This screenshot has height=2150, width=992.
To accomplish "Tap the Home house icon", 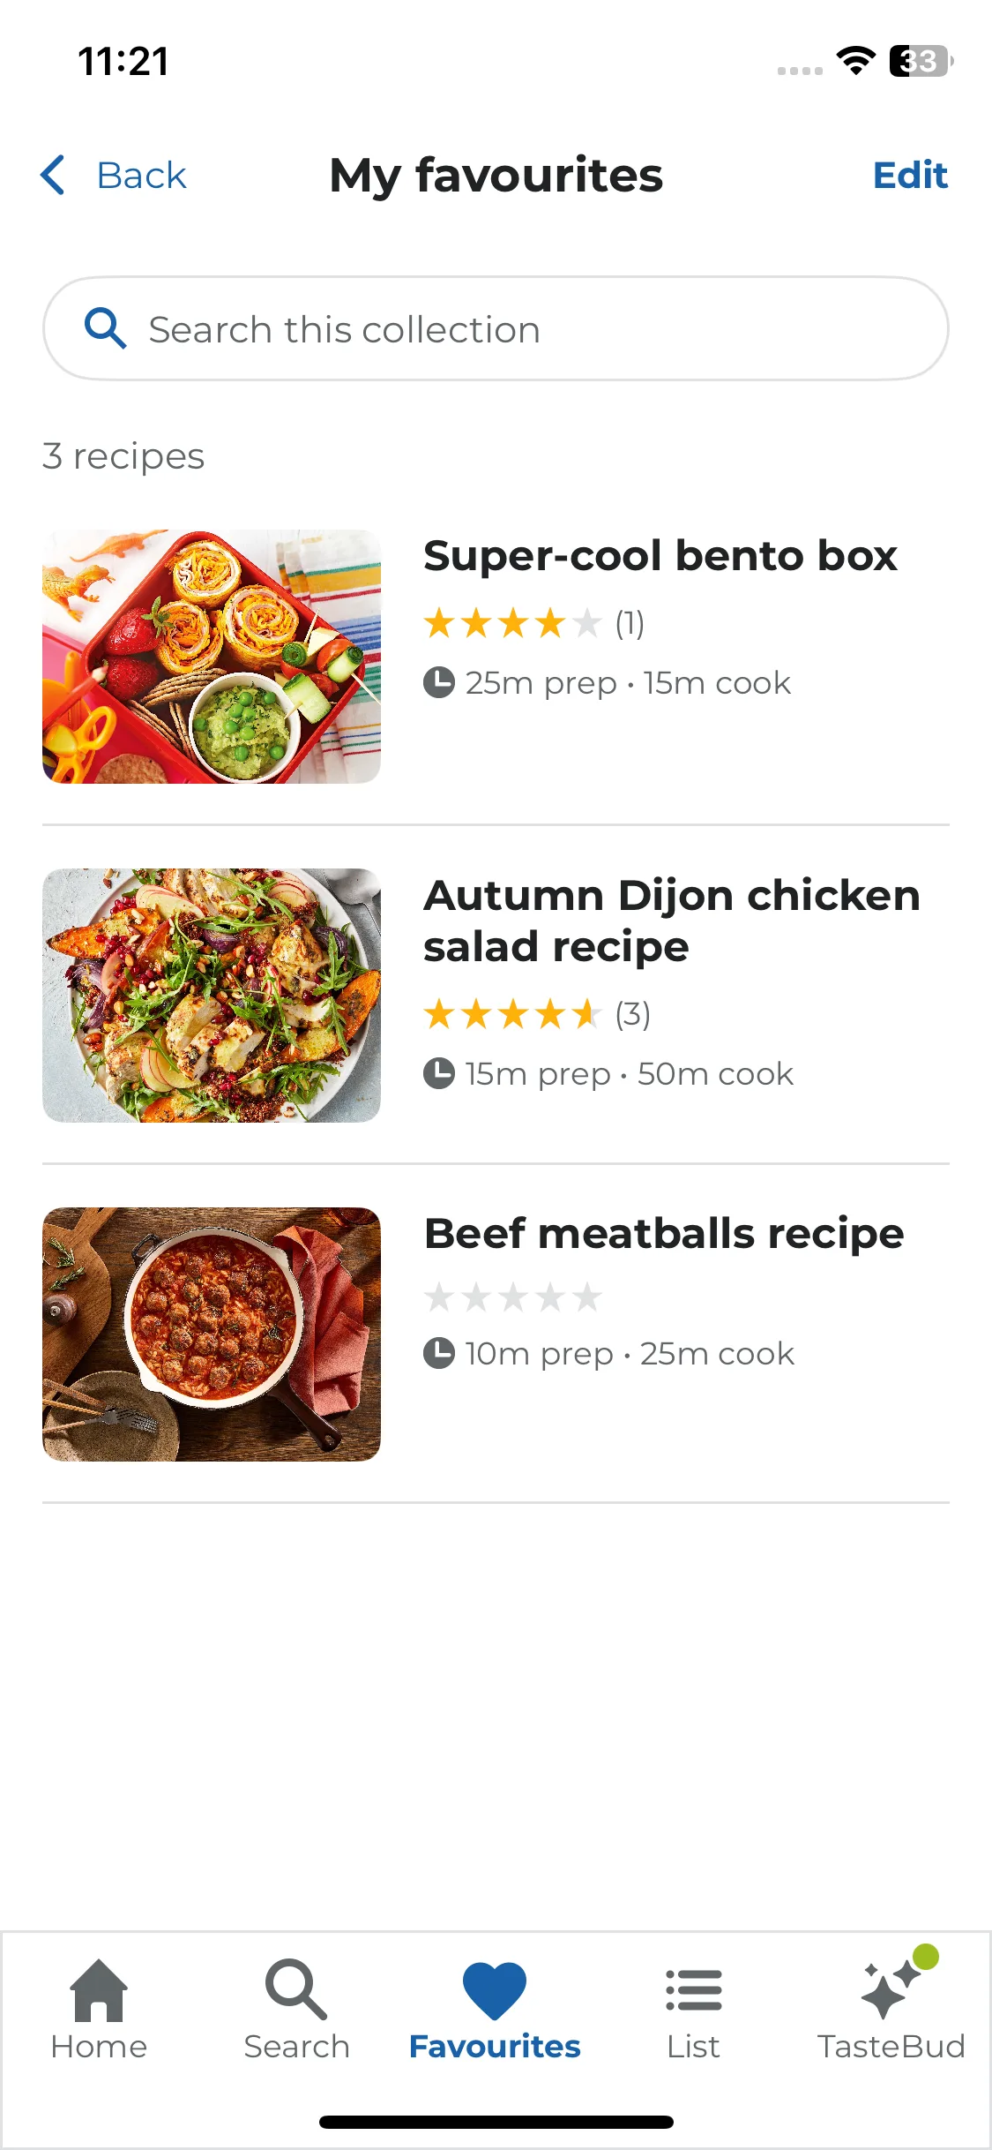I will pyautogui.click(x=99, y=1990).
